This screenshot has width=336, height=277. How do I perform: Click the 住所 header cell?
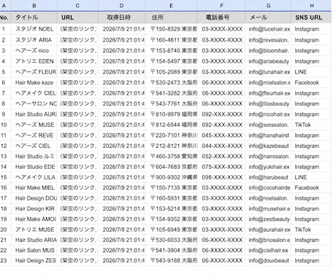(x=171, y=17)
